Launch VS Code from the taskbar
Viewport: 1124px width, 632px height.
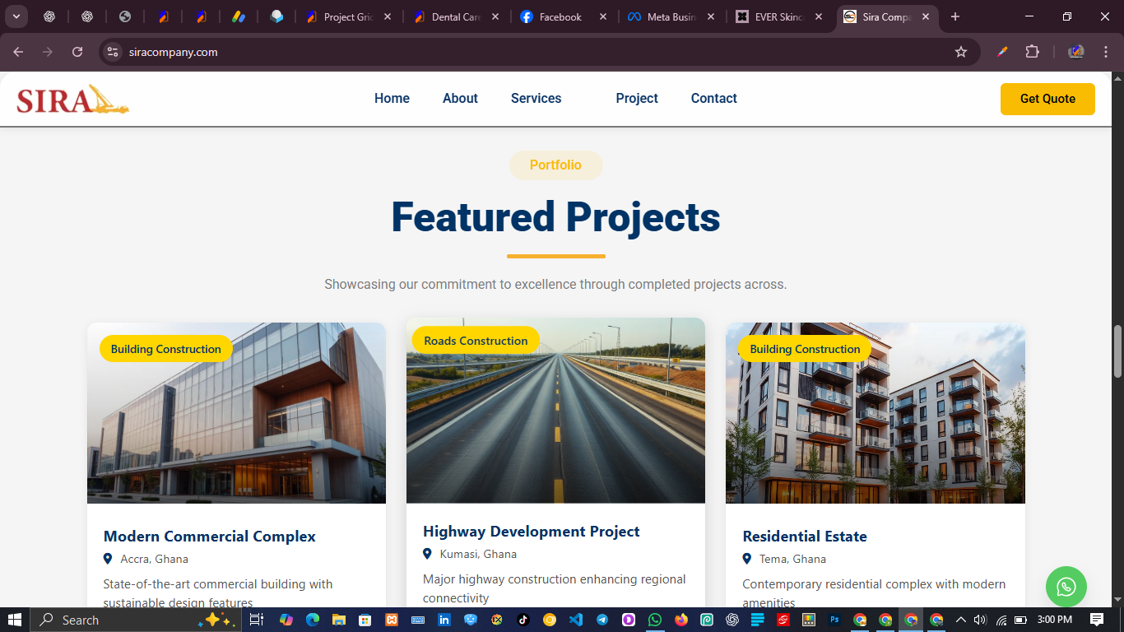pos(575,620)
